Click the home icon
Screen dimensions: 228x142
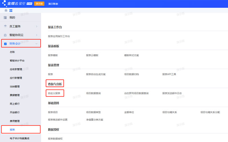tap(6, 11)
